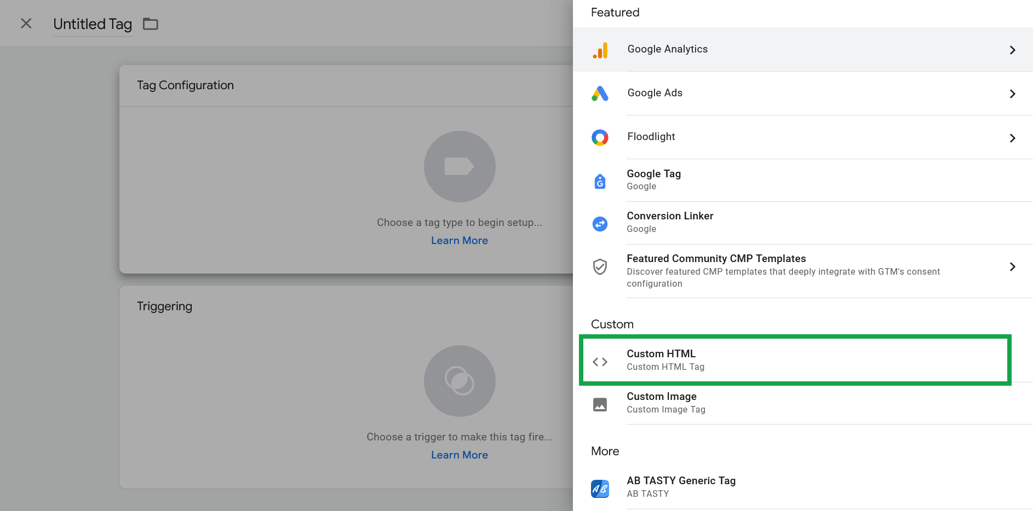Select the Google Analytics icon
Screen dimensions: 1033x511
[600, 50]
